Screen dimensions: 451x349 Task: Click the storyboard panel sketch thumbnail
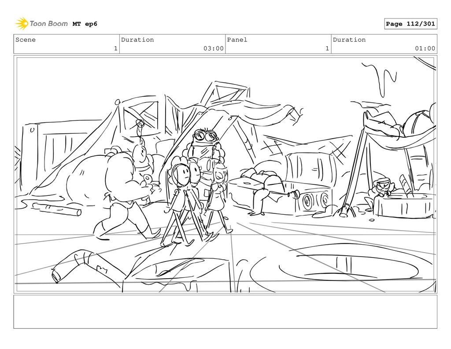point(225,174)
